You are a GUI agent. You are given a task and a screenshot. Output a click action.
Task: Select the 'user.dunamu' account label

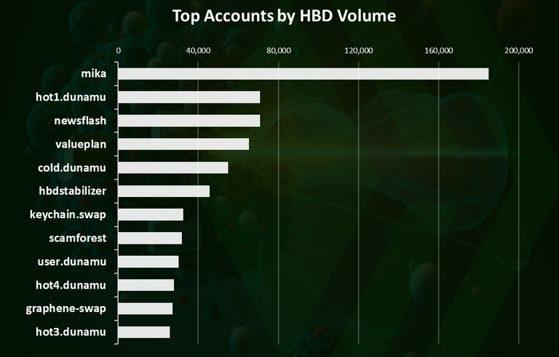[72, 262]
